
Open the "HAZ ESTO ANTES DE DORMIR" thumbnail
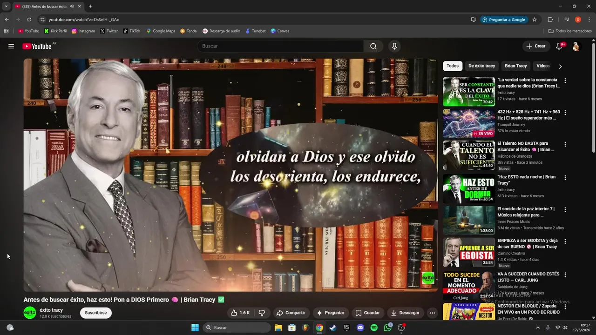click(x=469, y=188)
